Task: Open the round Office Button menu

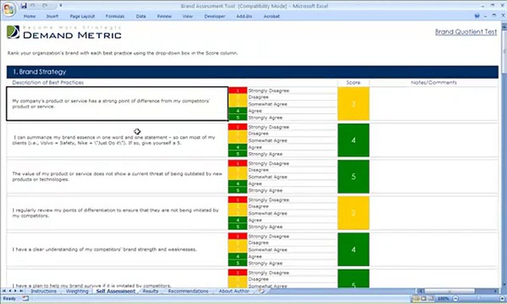Action: [9, 9]
